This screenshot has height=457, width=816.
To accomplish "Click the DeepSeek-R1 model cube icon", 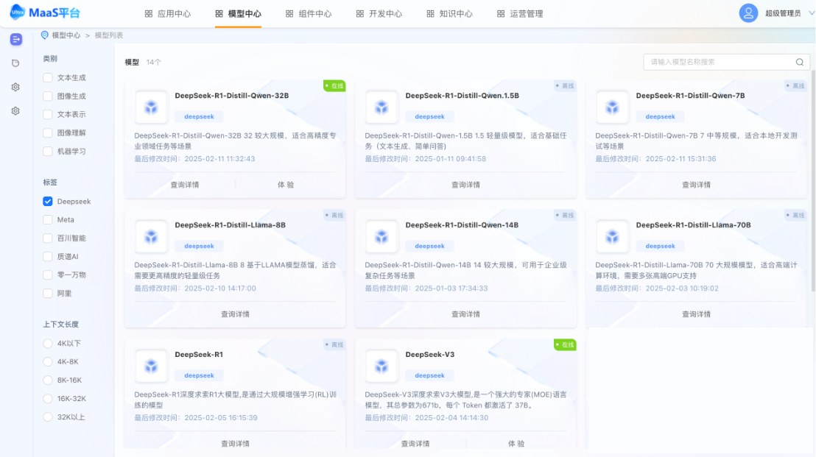I will (151, 366).
